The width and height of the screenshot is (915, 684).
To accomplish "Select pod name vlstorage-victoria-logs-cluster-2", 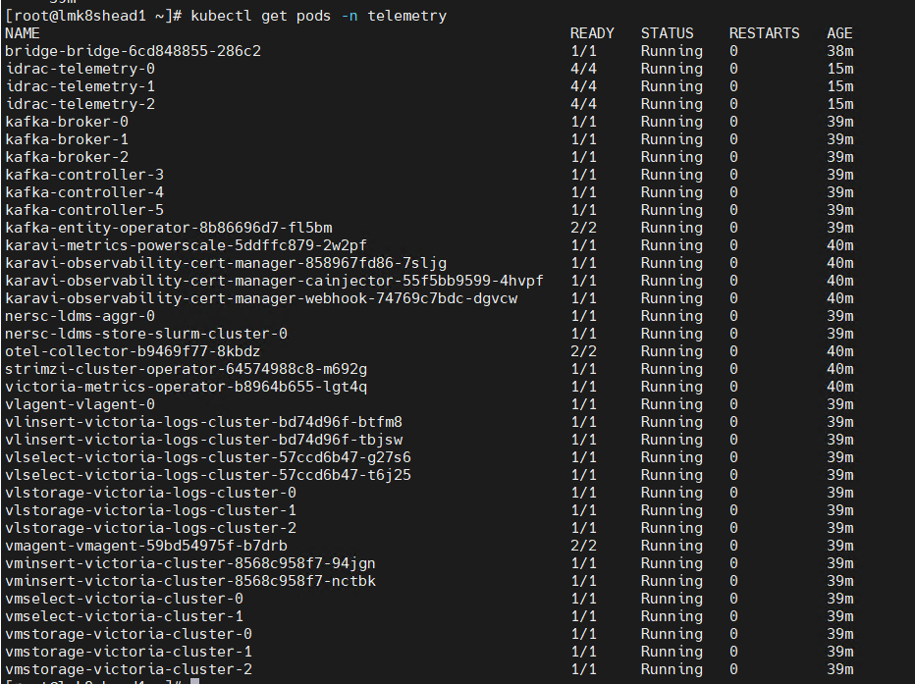I will pyautogui.click(x=150, y=528).
